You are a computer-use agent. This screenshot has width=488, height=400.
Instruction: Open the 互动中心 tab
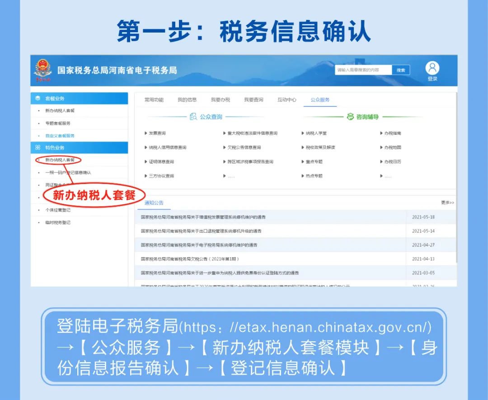pos(287,99)
